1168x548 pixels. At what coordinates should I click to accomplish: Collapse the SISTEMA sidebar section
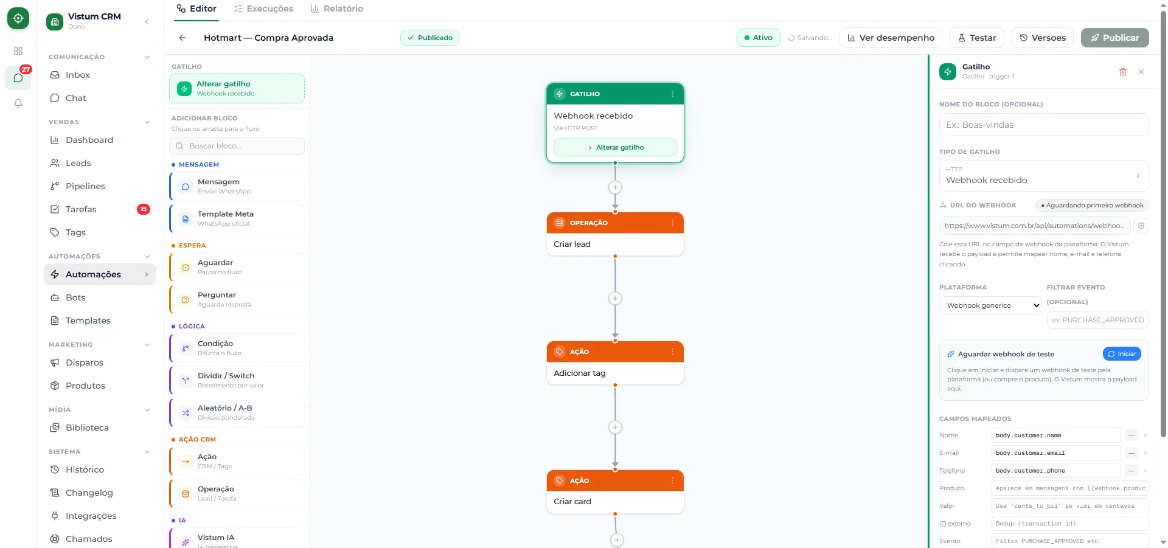click(147, 452)
